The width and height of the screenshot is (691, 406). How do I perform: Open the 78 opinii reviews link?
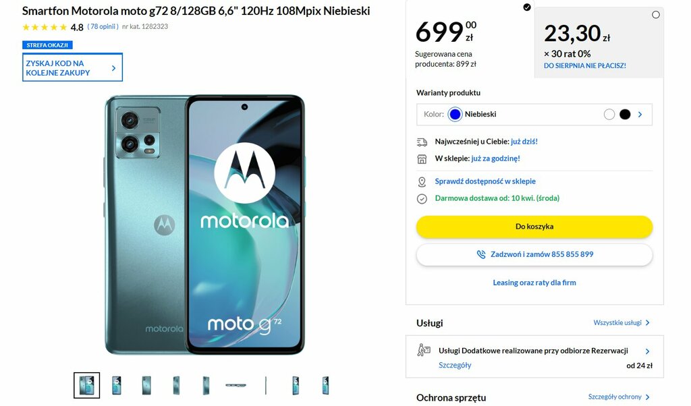(x=103, y=26)
